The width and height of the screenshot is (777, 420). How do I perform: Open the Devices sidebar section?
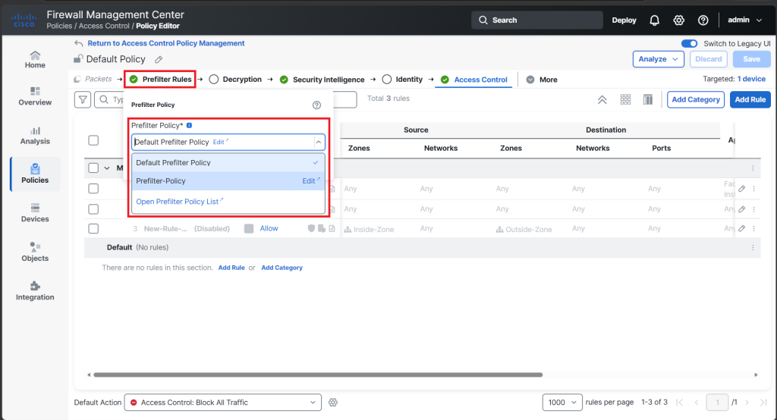click(35, 214)
